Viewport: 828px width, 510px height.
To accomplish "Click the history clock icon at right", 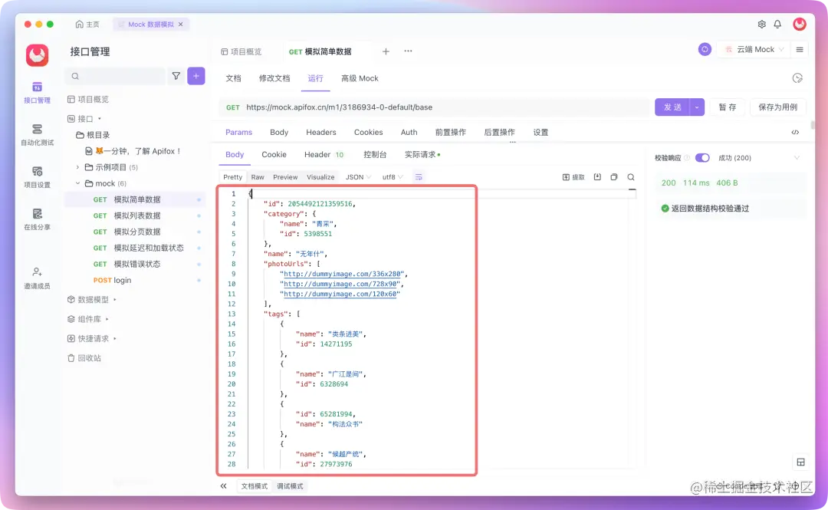I will 797,78.
